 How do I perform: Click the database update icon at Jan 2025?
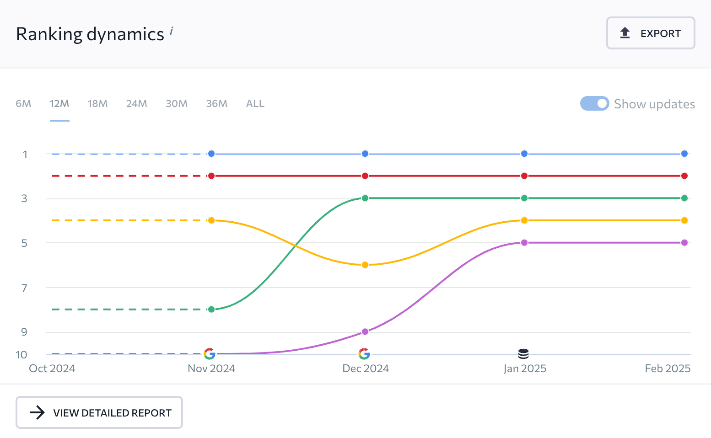[x=523, y=354]
